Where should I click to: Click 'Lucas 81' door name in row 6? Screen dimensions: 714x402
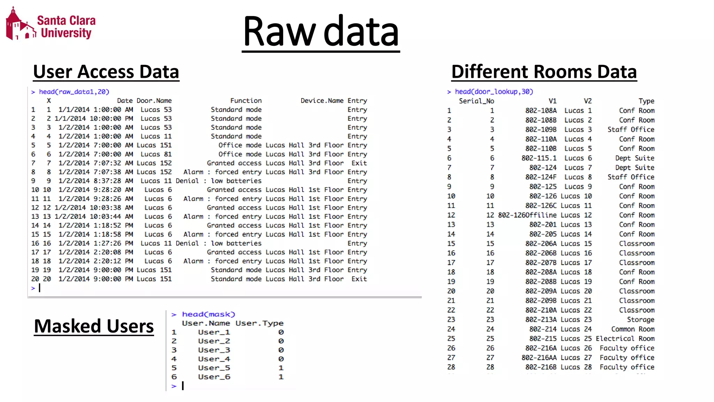tap(156, 154)
